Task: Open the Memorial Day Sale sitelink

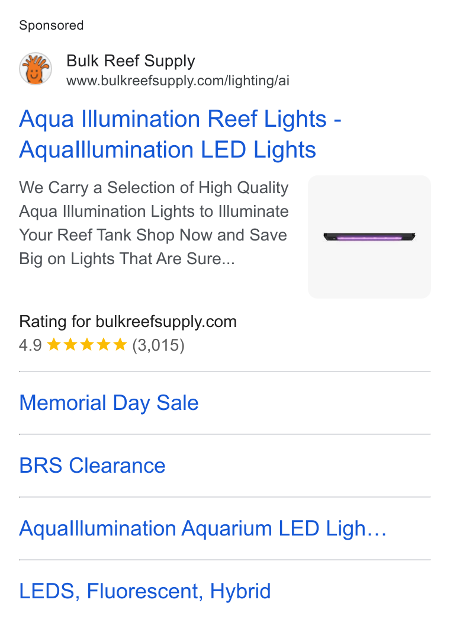Action: coord(108,403)
